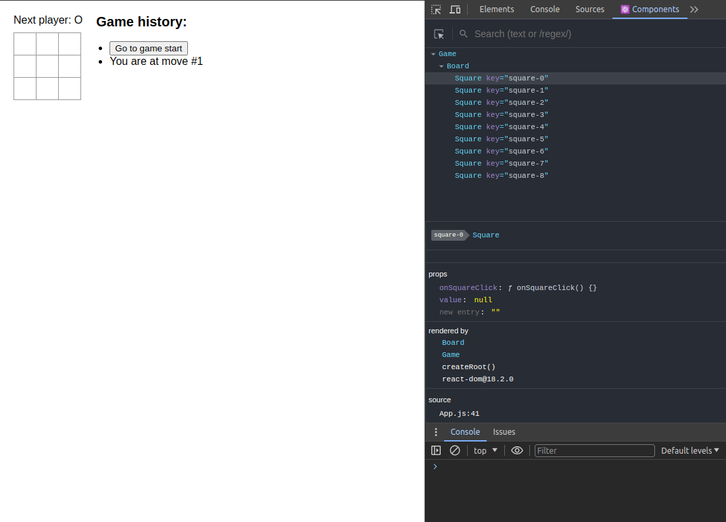Switch to the Elements tab
Image resolution: width=726 pixels, height=522 pixels.
(x=496, y=9)
